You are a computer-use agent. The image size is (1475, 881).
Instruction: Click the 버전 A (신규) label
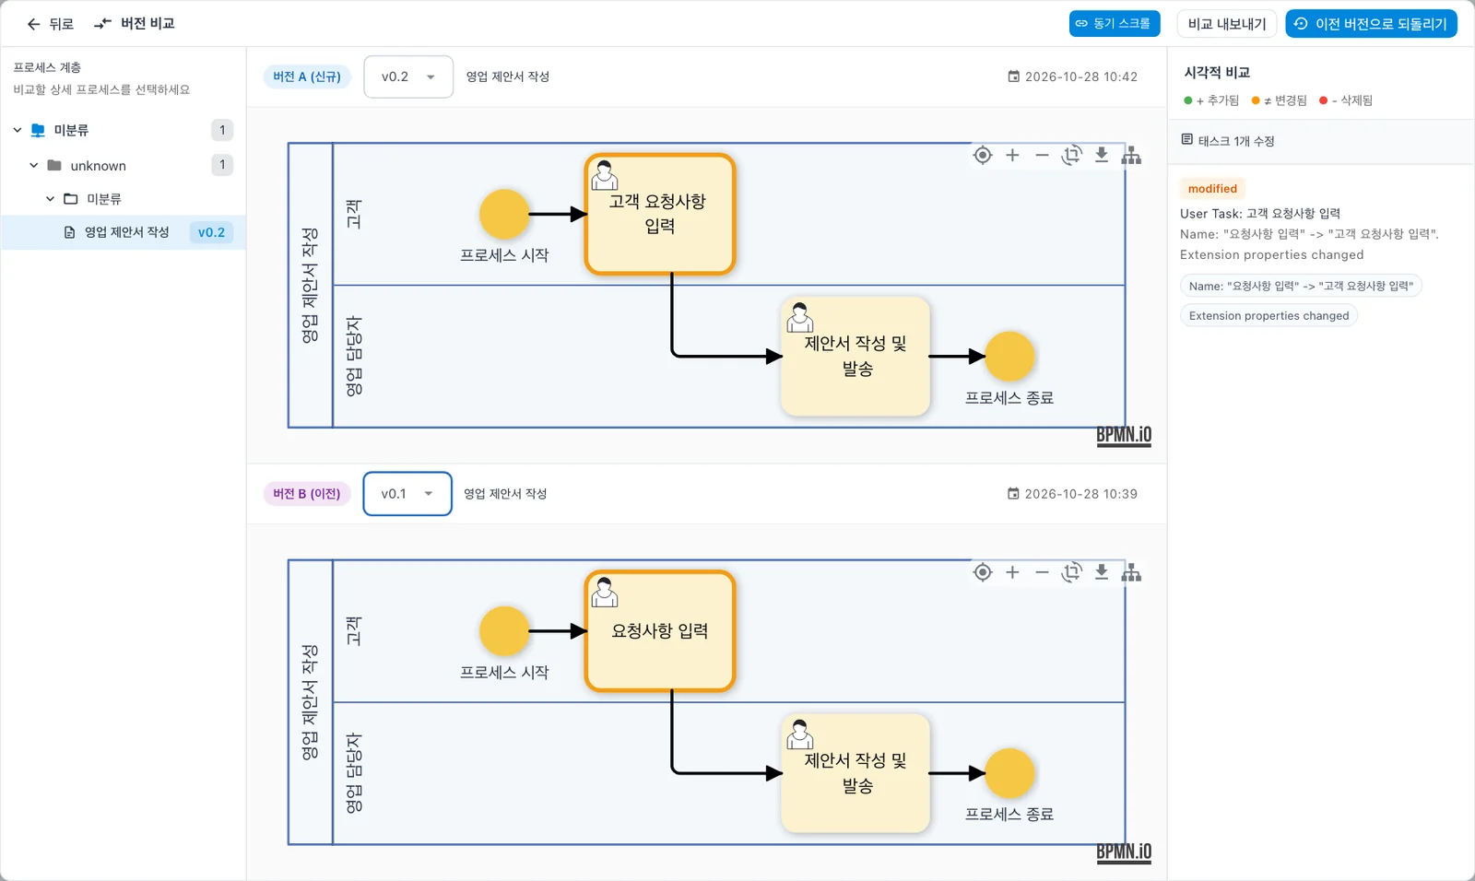(x=307, y=76)
